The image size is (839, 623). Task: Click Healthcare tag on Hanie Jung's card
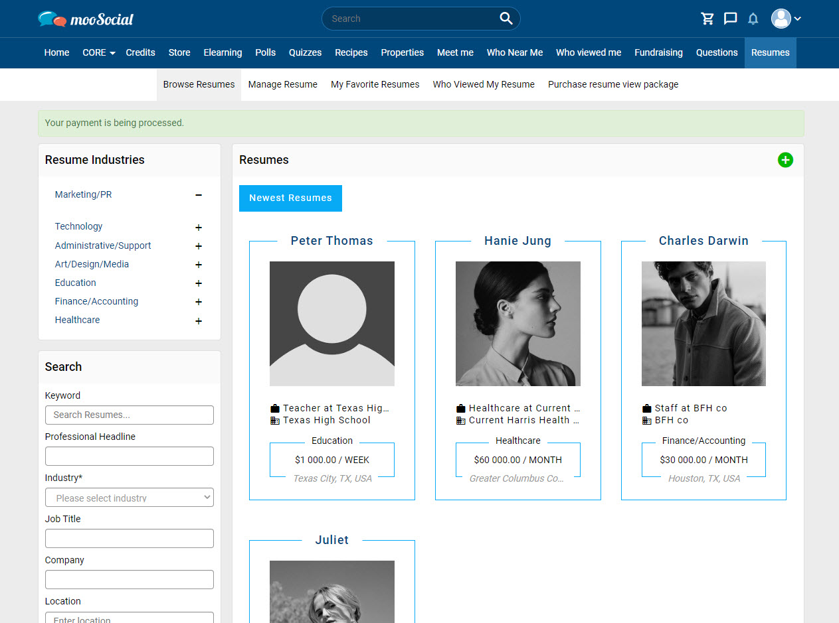518,441
